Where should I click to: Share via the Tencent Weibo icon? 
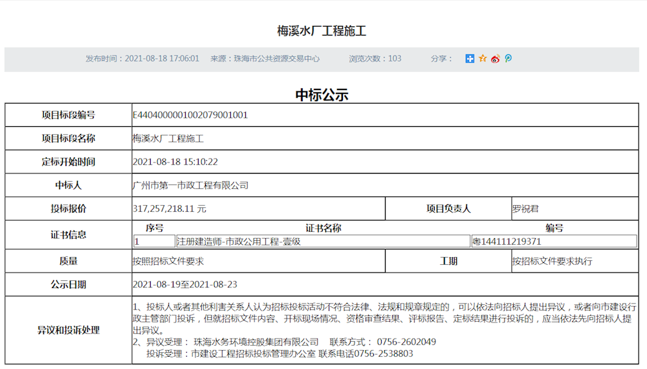tap(509, 59)
